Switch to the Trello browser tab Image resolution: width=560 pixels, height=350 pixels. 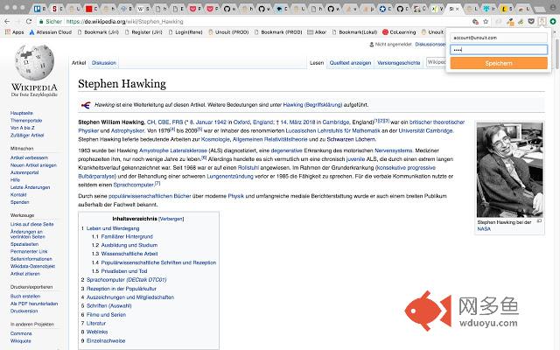pos(39,9)
